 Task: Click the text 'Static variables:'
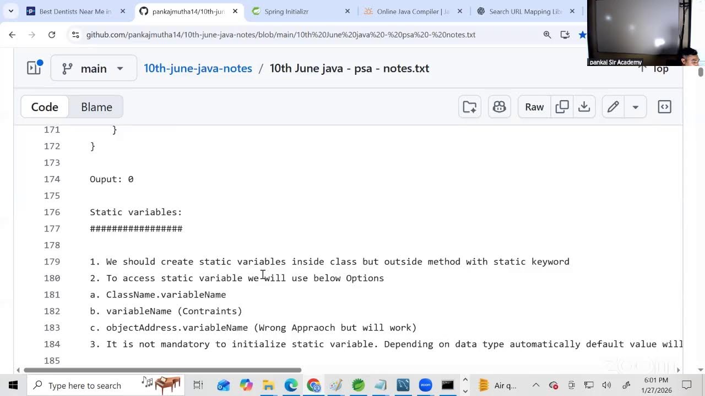coord(136,212)
